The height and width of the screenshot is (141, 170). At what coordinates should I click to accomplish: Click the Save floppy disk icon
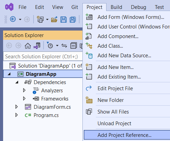coord(64,20)
